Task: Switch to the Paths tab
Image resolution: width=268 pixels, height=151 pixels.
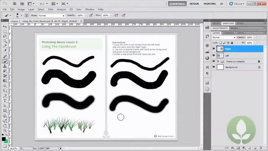Action: (x=240, y=33)
